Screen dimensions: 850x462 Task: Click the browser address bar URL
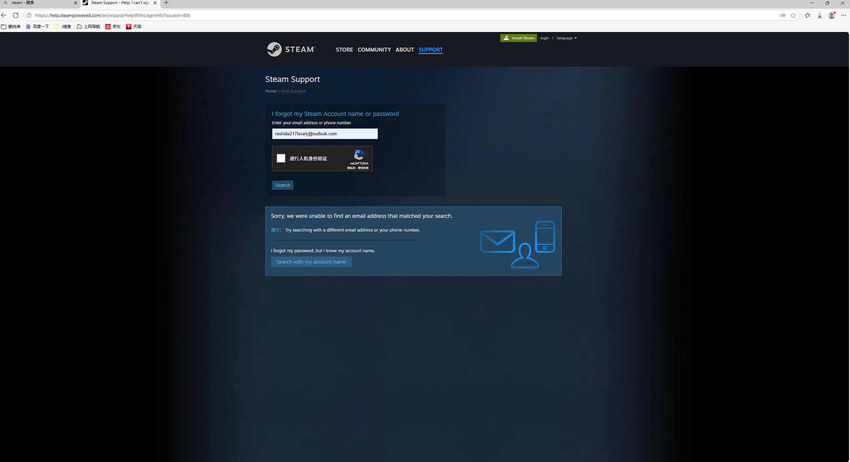click(x=112, y=15)
